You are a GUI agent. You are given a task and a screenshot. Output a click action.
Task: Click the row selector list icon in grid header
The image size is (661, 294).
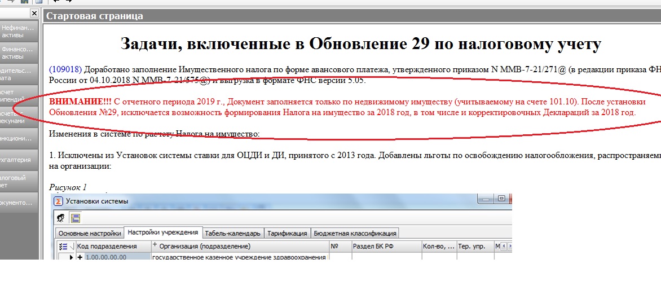click(63, 246)
